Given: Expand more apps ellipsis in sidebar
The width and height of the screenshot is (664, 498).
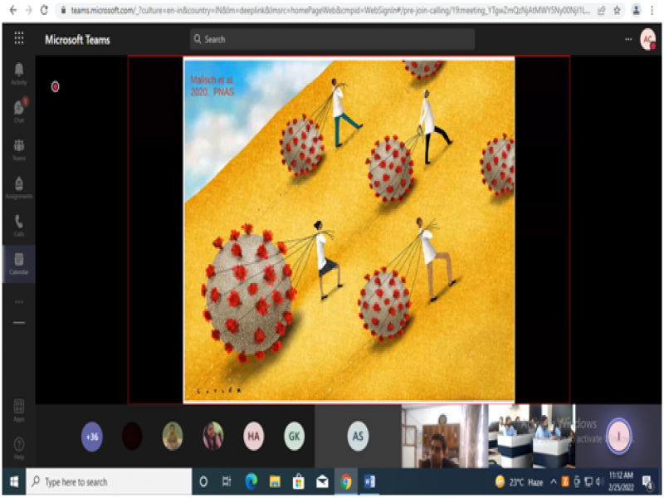Looking at the screenshot, I should (18, 301).
